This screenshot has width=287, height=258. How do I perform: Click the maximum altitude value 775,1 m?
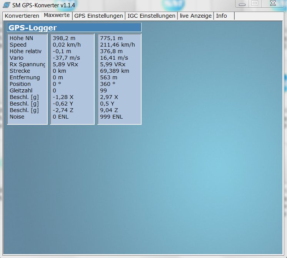pos(111,38)
